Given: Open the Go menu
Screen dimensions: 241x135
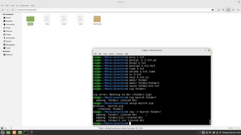Looking at the screenshot, I should 17,6.
